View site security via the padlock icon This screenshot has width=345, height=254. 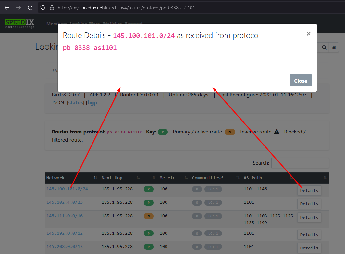pos(52,8)
